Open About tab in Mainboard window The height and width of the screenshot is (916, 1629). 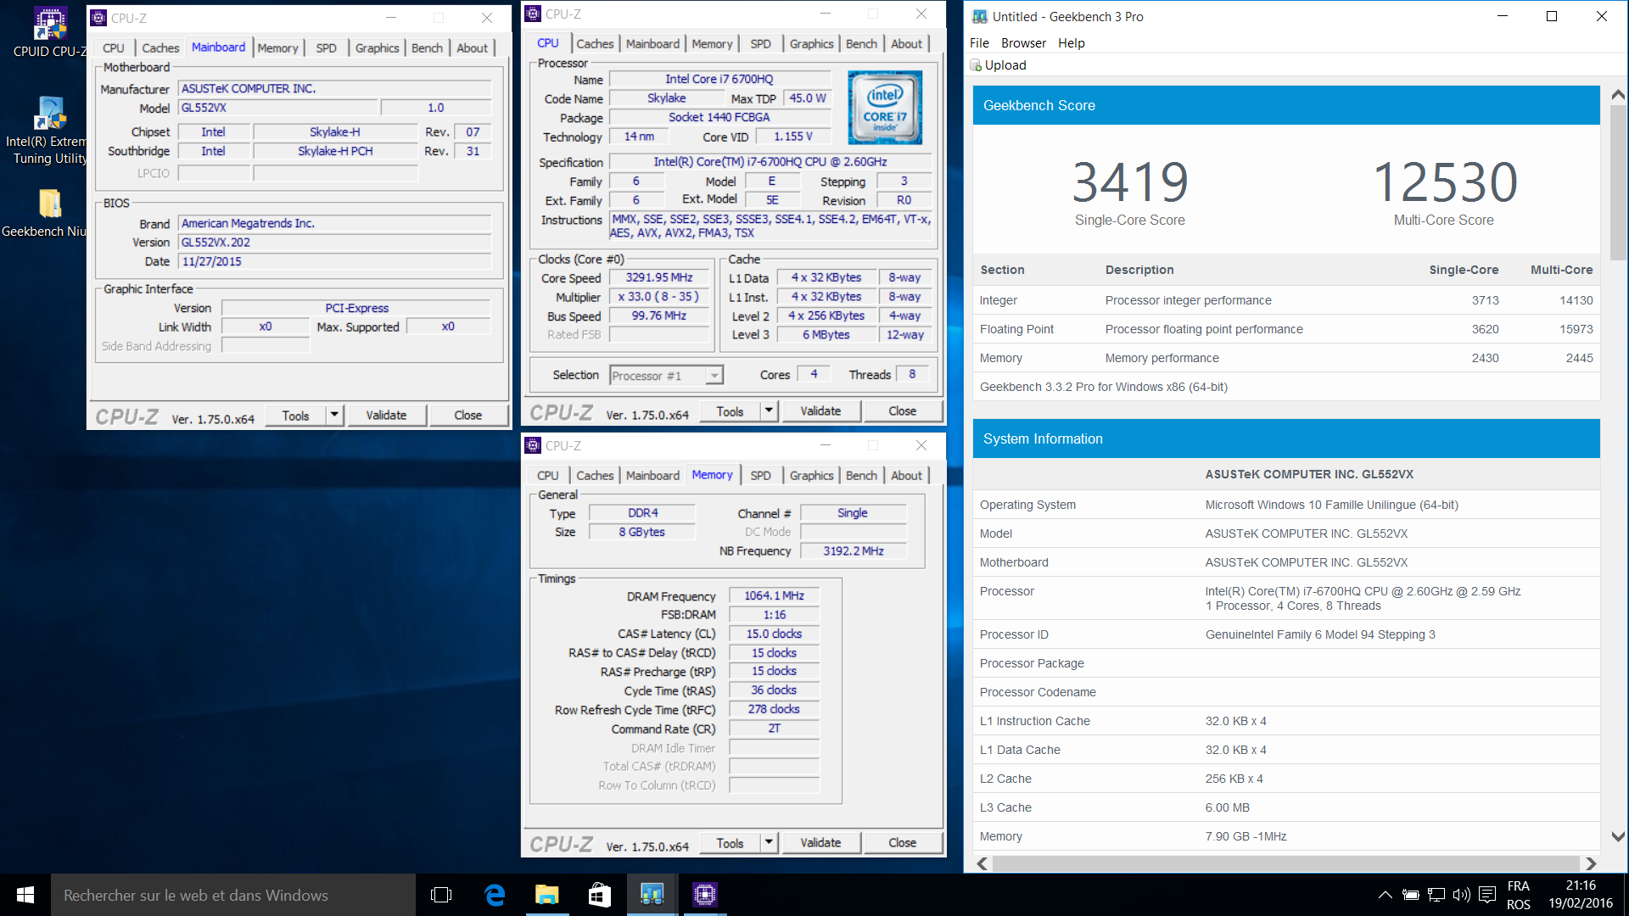coord(472,48)
